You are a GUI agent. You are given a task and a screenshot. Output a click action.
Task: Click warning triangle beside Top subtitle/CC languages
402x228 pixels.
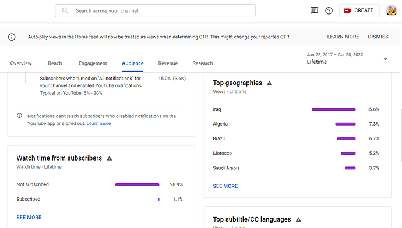298,219
